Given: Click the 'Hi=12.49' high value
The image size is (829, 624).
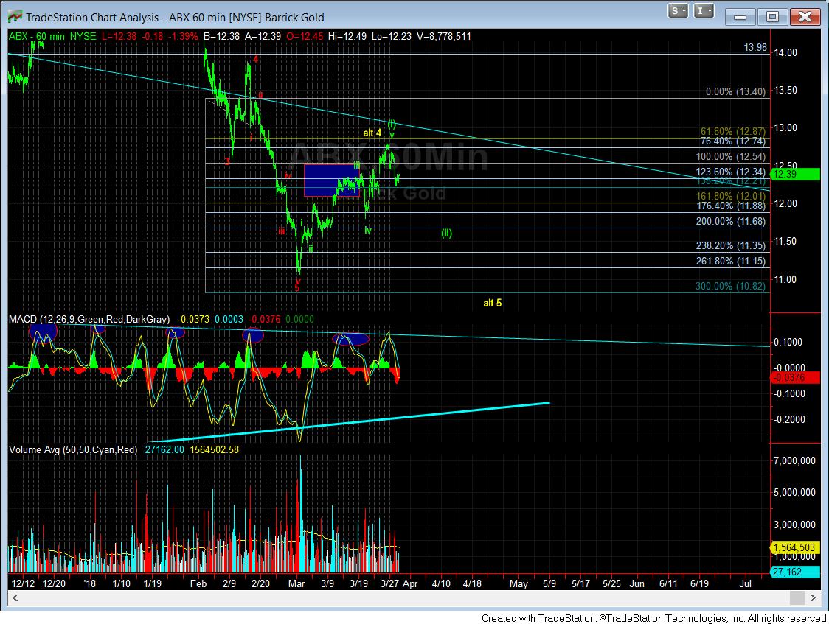Looking at the screenshot, I should pyautogui.click(x=347, y=36).
